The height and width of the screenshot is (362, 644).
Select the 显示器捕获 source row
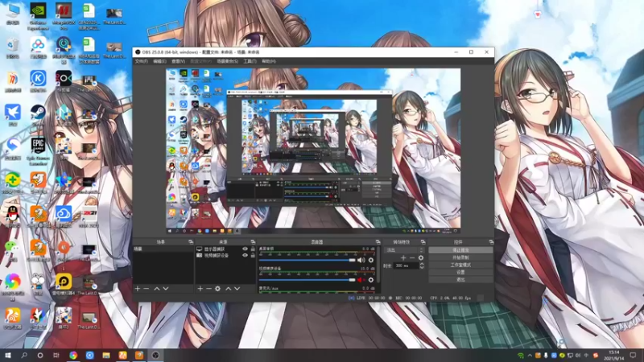(225, 249)
